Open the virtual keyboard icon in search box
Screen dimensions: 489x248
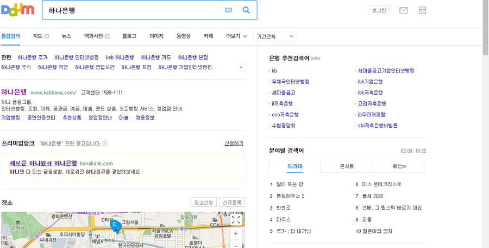(228, 10)
